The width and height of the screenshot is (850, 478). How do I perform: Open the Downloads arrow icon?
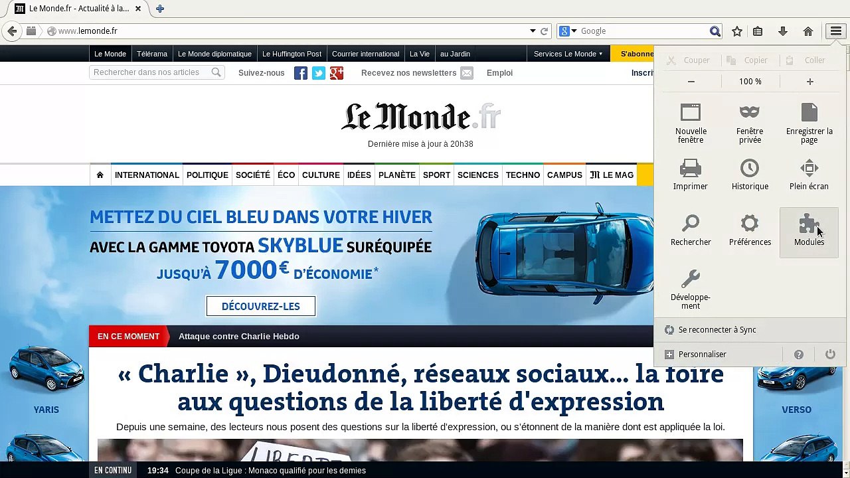coord(783,31)
